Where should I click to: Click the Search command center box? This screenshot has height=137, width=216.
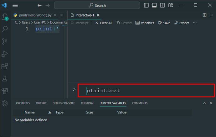coord(97,5)
